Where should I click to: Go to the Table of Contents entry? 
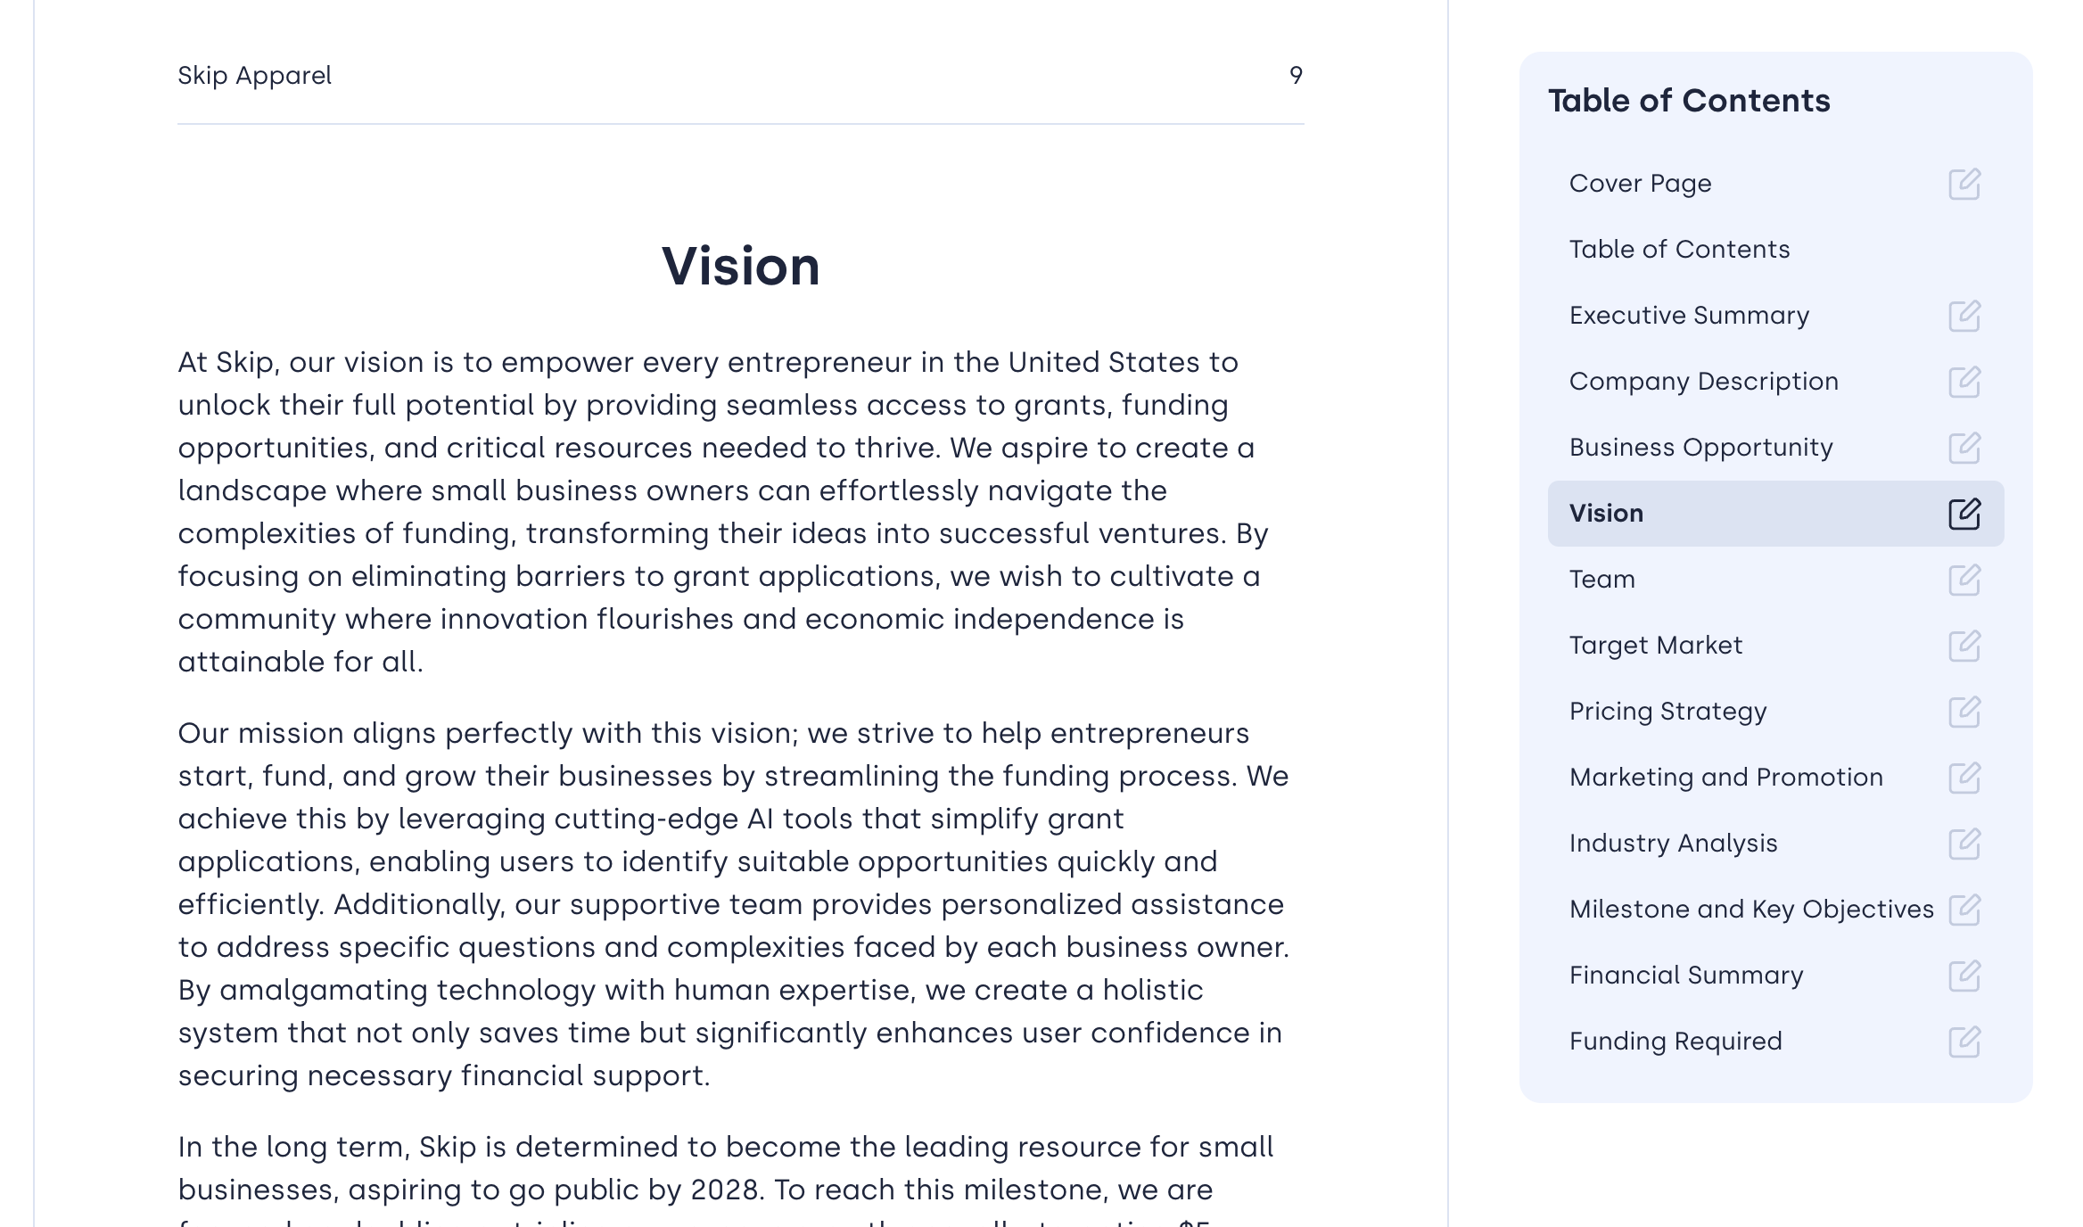[1679, 249]
